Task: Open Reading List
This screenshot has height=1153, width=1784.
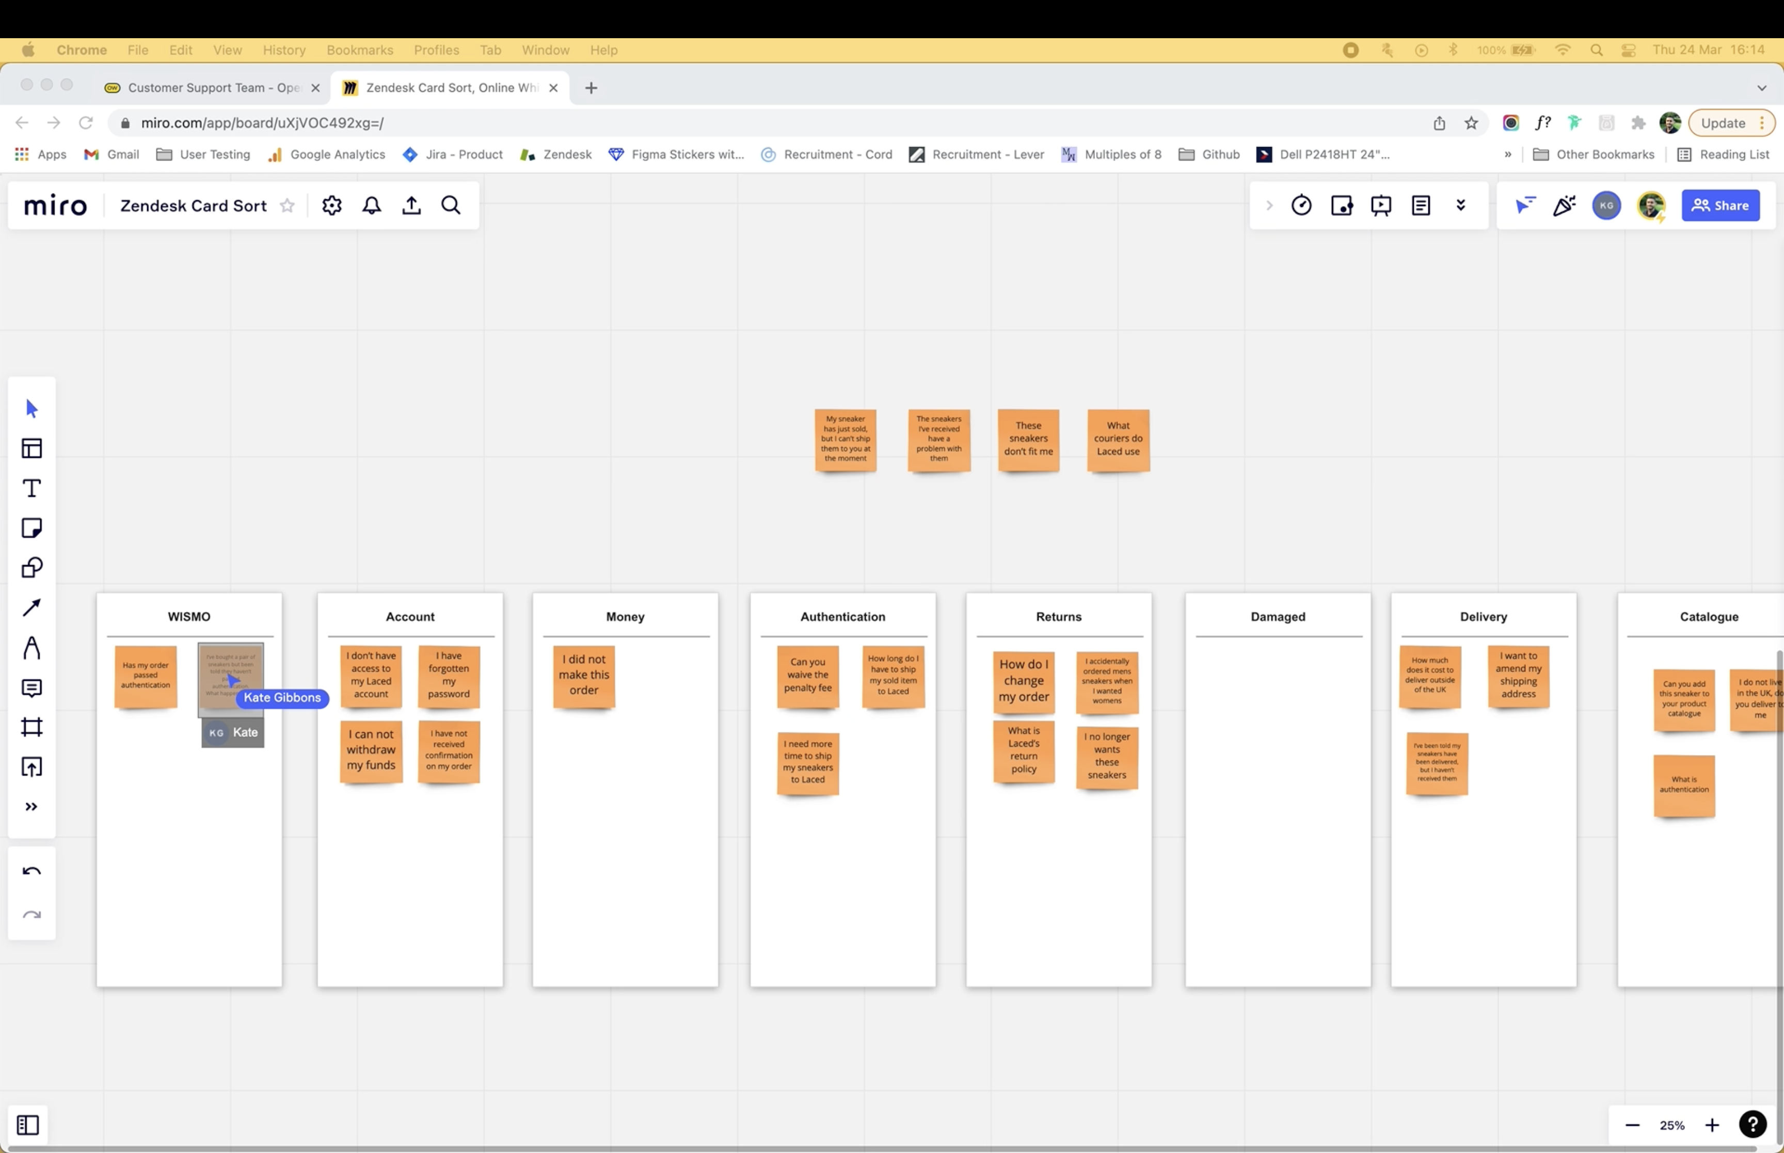Action: [x=1724, y=154]
